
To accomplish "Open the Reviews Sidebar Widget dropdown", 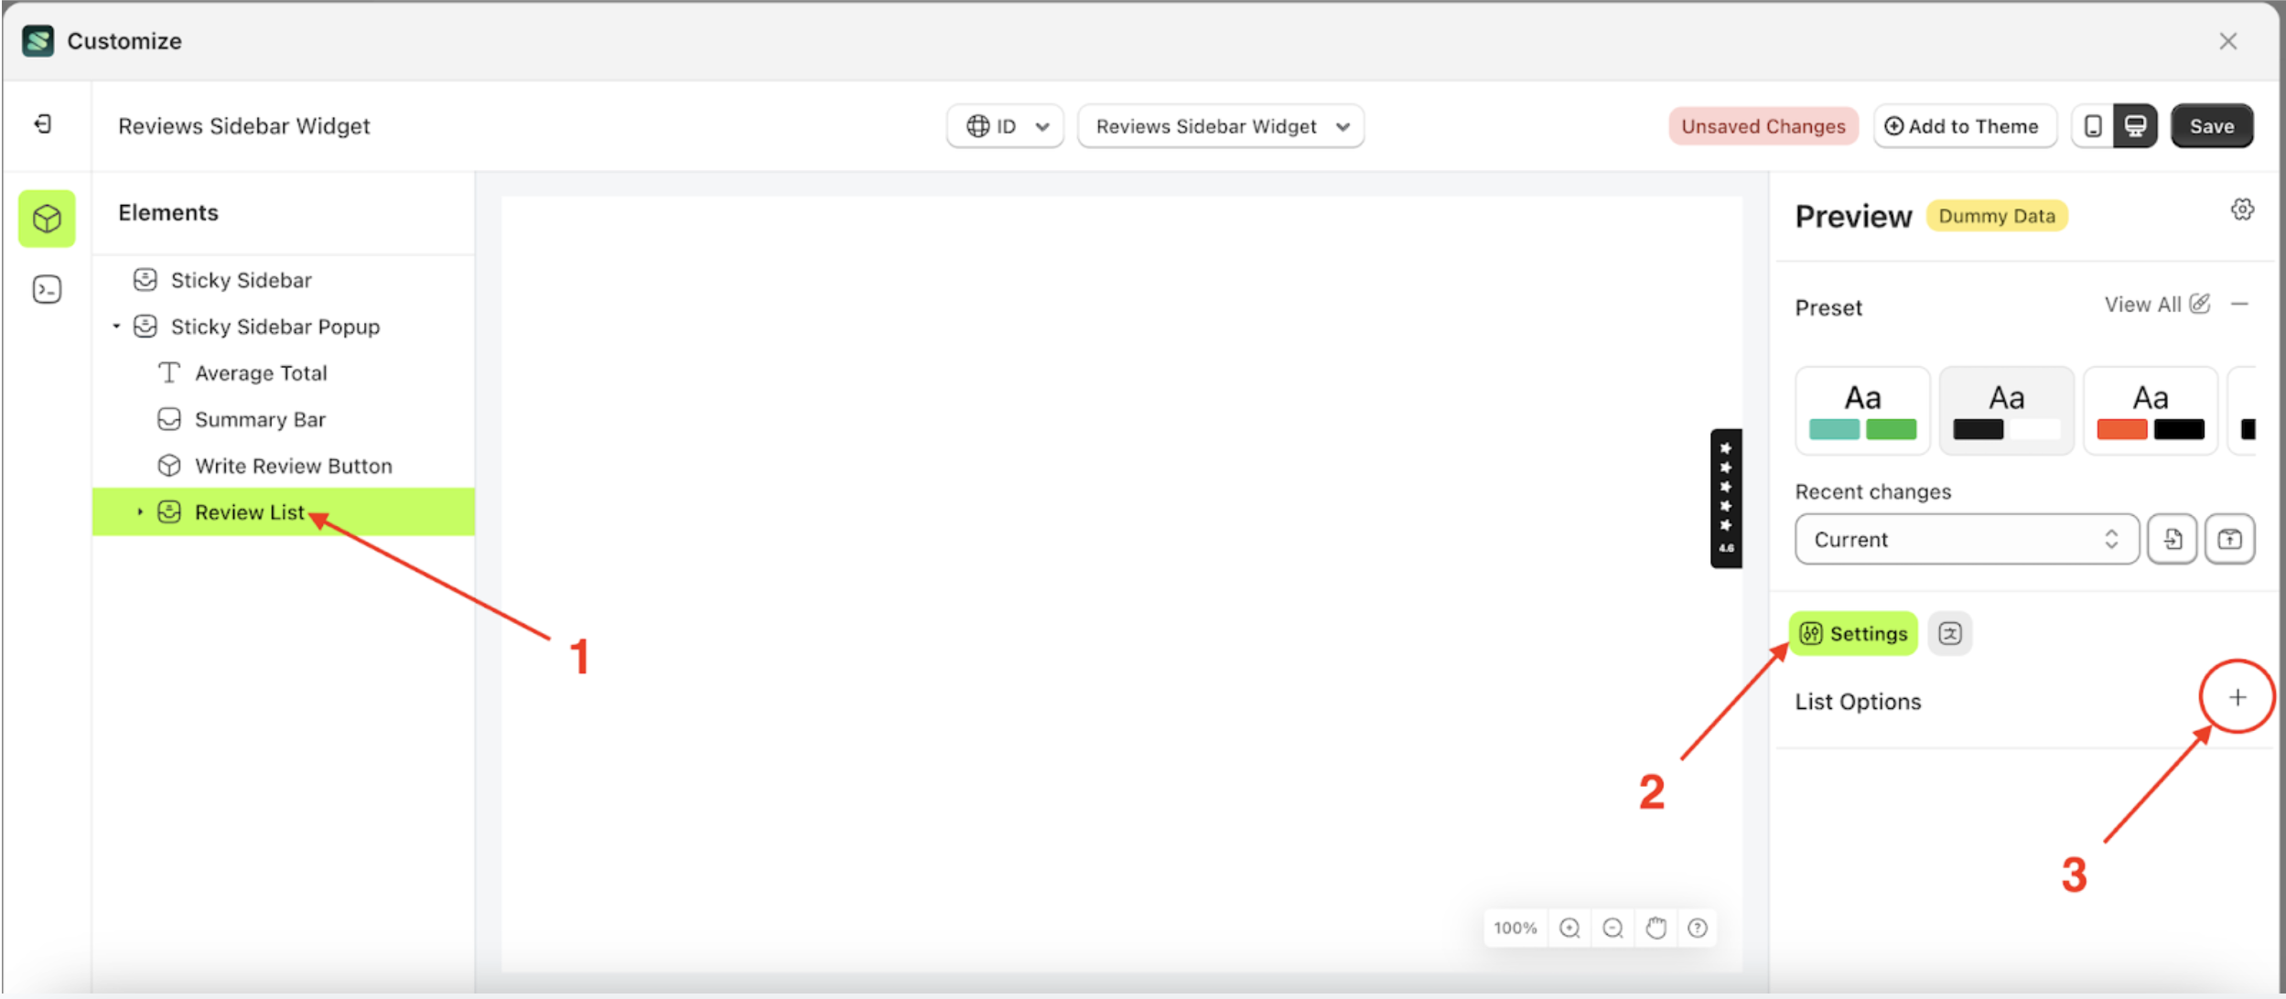I will pos(1220,126).
